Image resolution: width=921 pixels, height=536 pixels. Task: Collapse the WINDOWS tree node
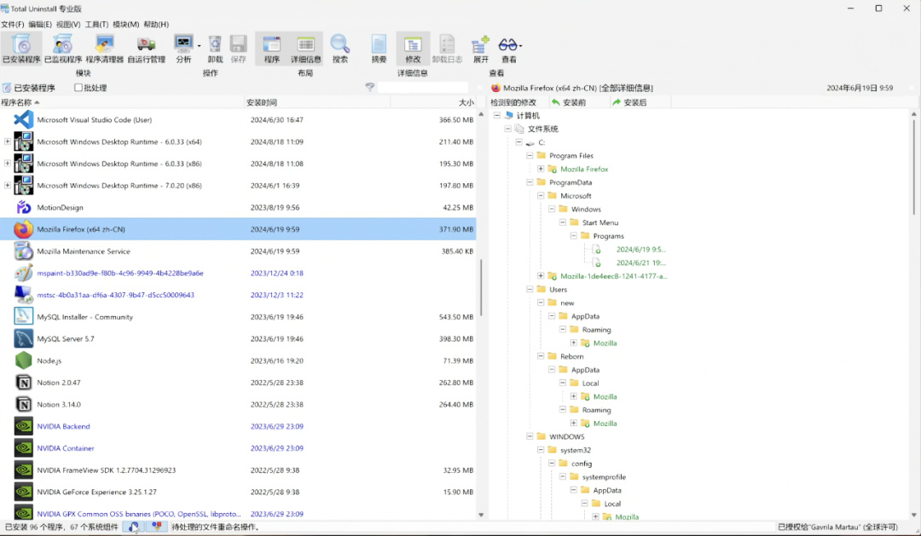tap(530, 437)
